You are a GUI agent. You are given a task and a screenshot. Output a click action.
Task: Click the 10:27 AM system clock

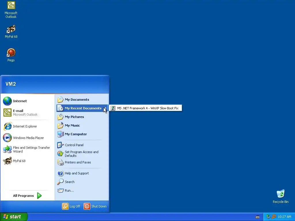pyautogui.click(x=284, y=217)
